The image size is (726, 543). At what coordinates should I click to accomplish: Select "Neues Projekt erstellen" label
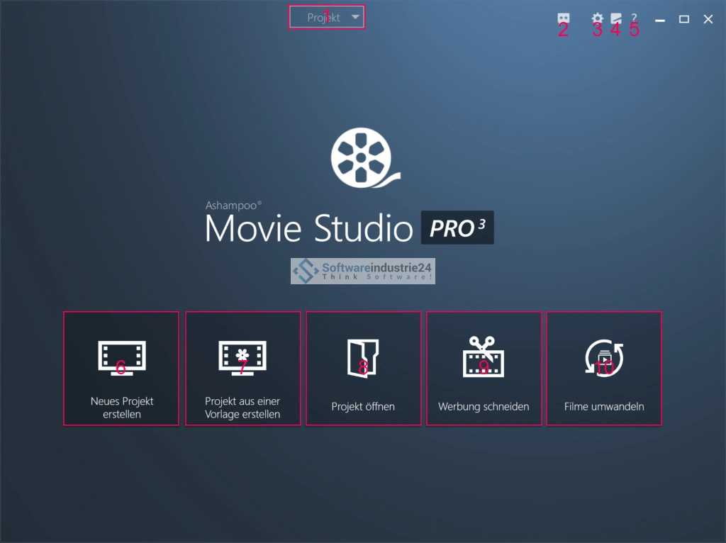pyautogui.click(x=121, y=408)
